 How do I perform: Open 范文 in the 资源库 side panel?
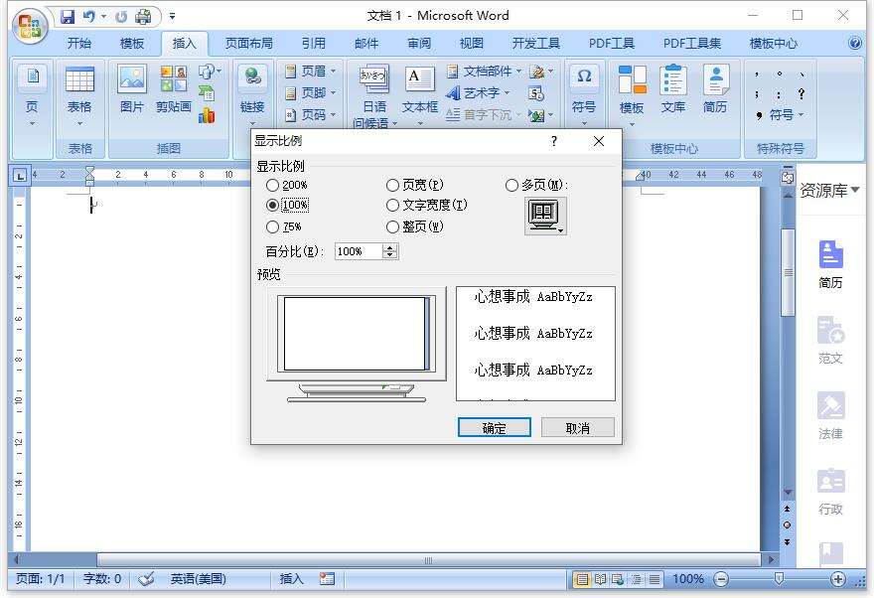830,341
